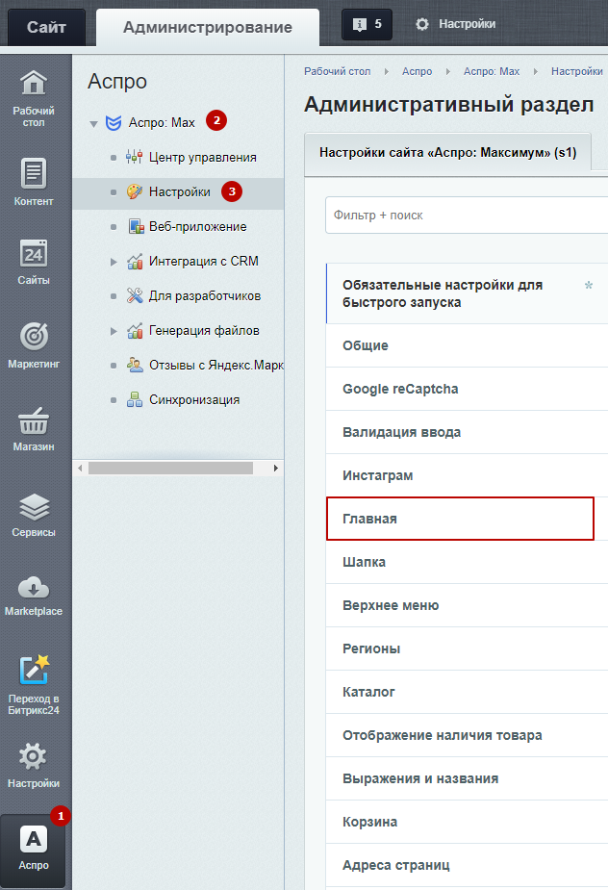Open notifications counter showing 5
Screen dimensions: 608x890
click(x=367, y=24)
